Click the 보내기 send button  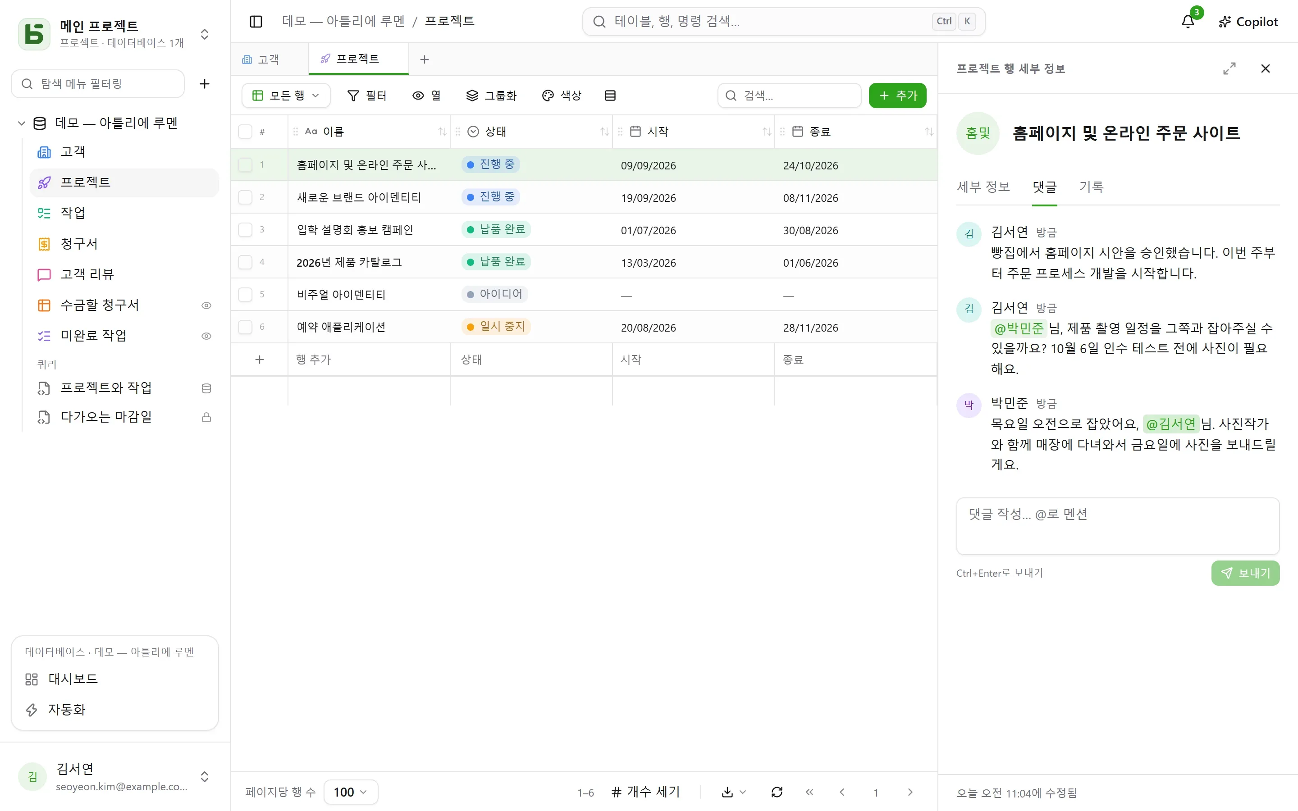pos(1245,573)
